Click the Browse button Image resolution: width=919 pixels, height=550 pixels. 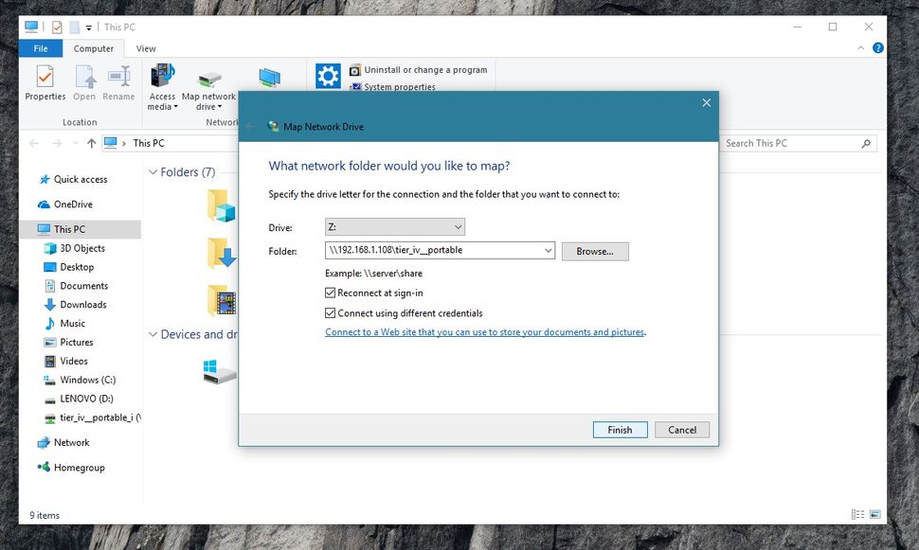click(x=595, y=251)
